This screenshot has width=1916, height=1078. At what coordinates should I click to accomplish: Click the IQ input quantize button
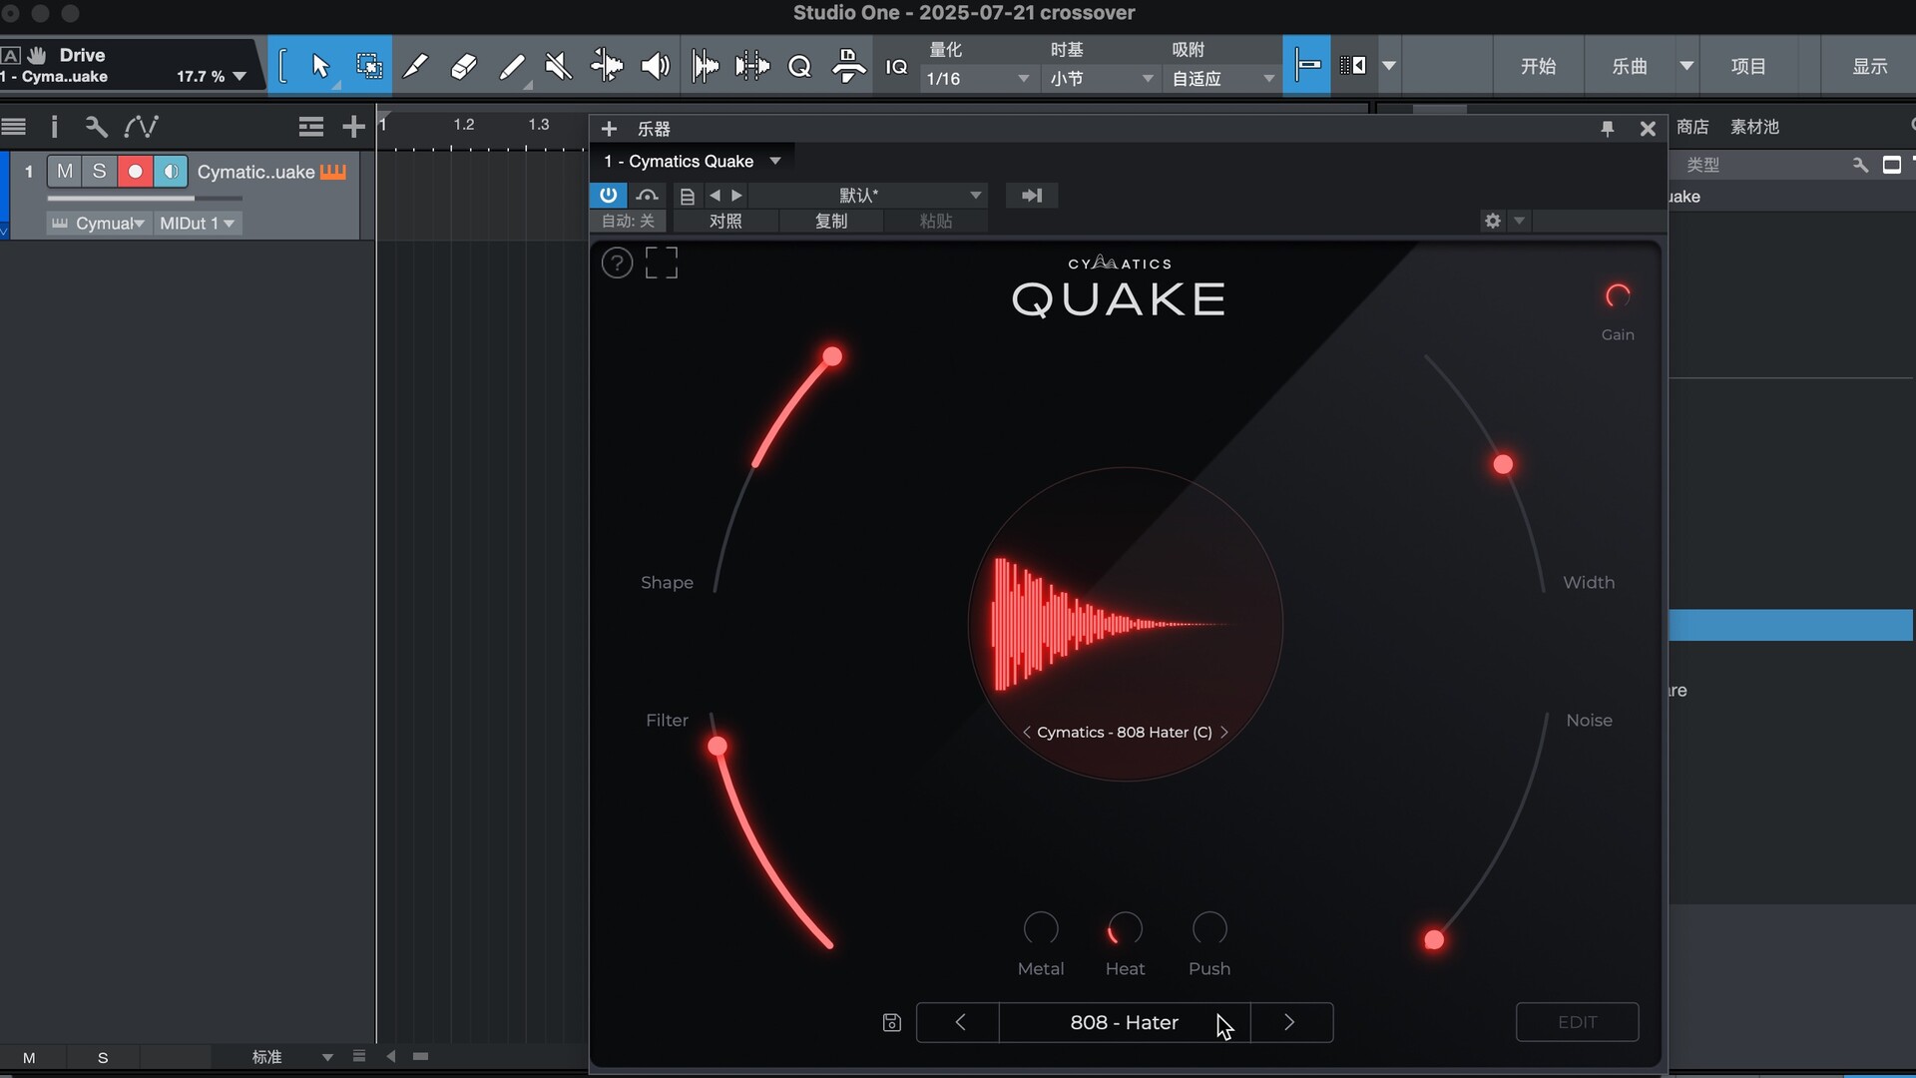pos(896,66)
